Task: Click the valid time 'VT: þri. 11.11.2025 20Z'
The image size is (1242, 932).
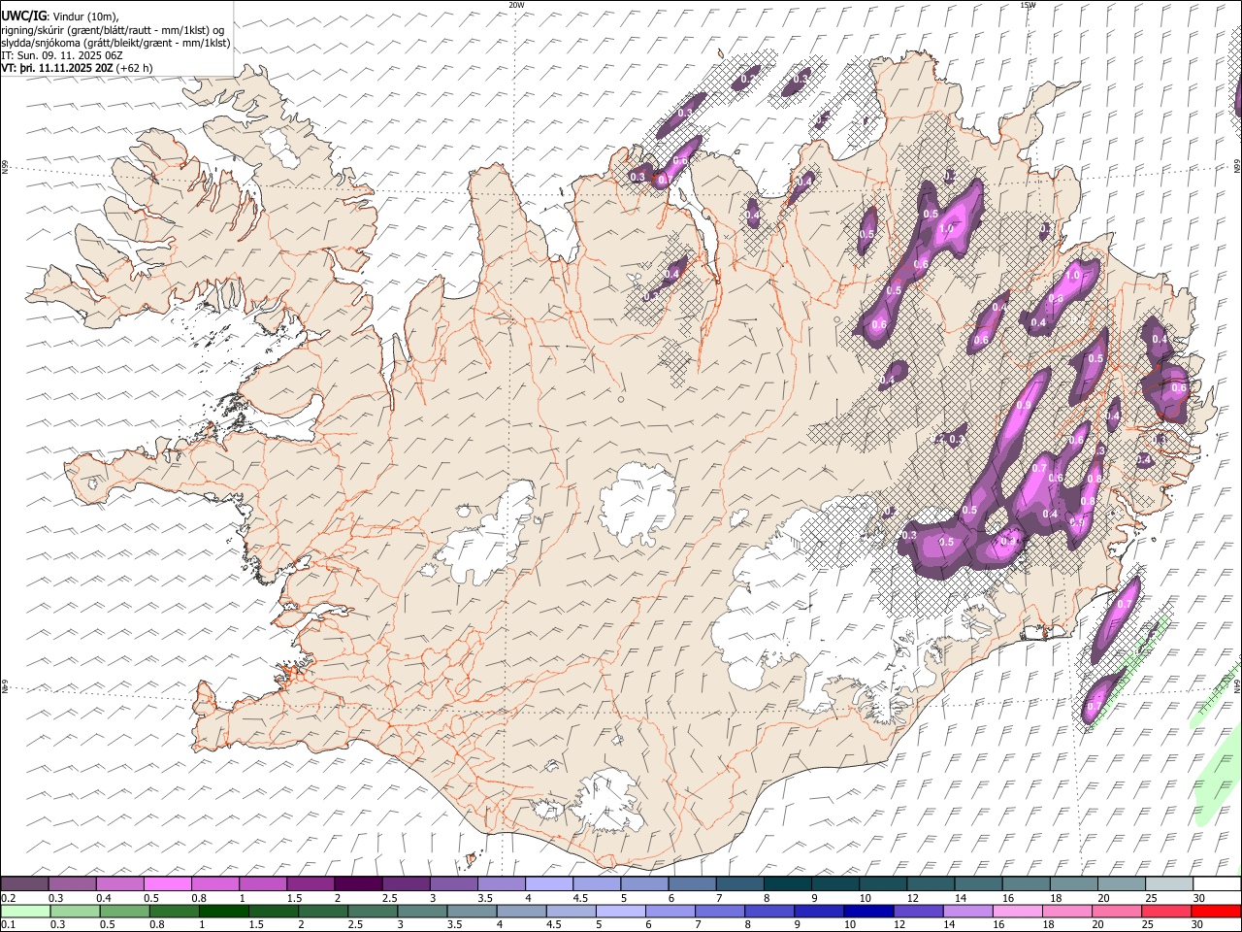Action: pos(57,69)
